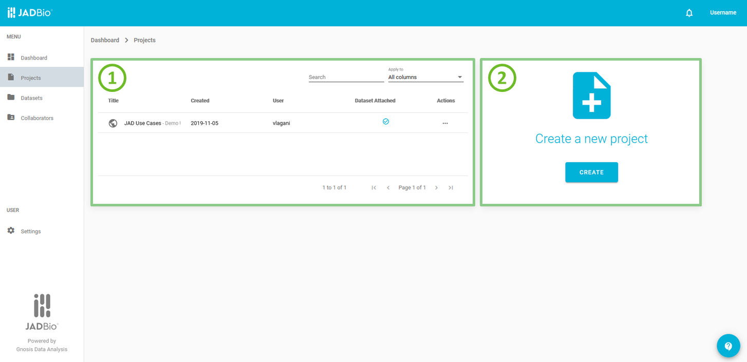Open the Username account menu
Viewport: 747px width, 362px height.
(723, 13)
